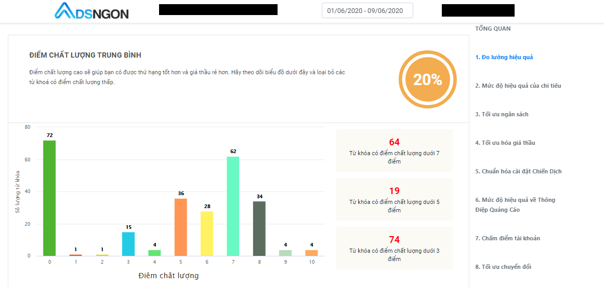Open '7. Chấm điểm tài khoản' section

point(508,238)
